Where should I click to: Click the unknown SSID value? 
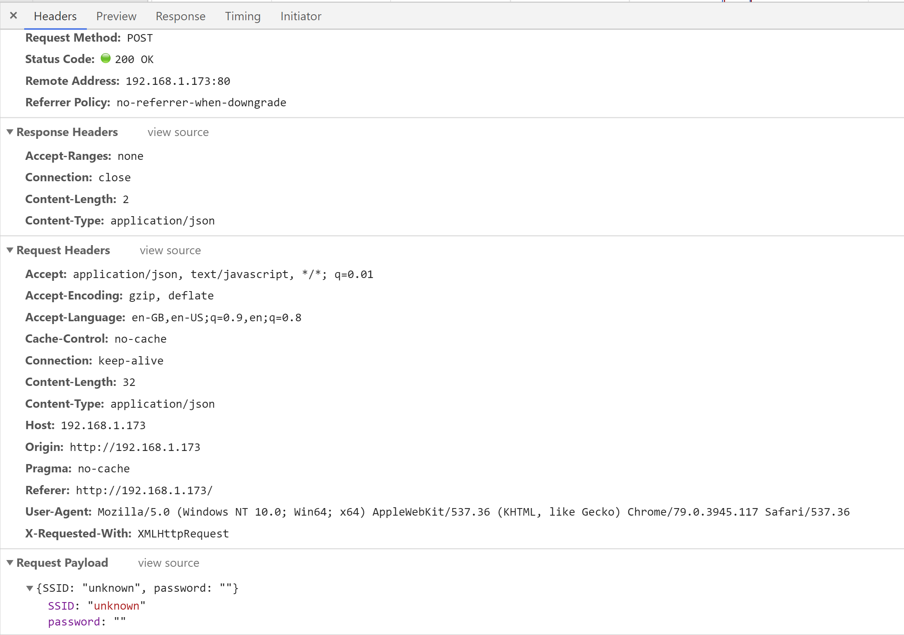coord(117,606)
